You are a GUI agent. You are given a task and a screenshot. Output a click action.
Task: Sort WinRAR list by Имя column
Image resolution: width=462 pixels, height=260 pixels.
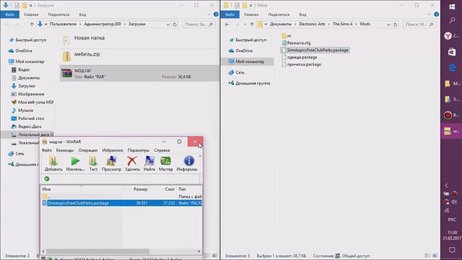click(x=46, y=189)
